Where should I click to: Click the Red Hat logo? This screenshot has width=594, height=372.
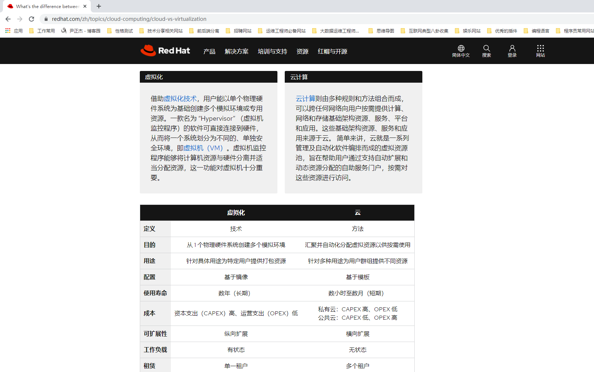coord(165,51)
